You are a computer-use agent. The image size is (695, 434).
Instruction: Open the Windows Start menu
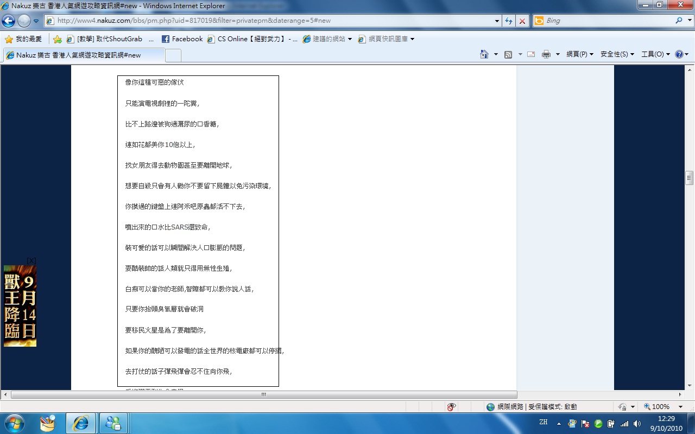click(14, 423)
